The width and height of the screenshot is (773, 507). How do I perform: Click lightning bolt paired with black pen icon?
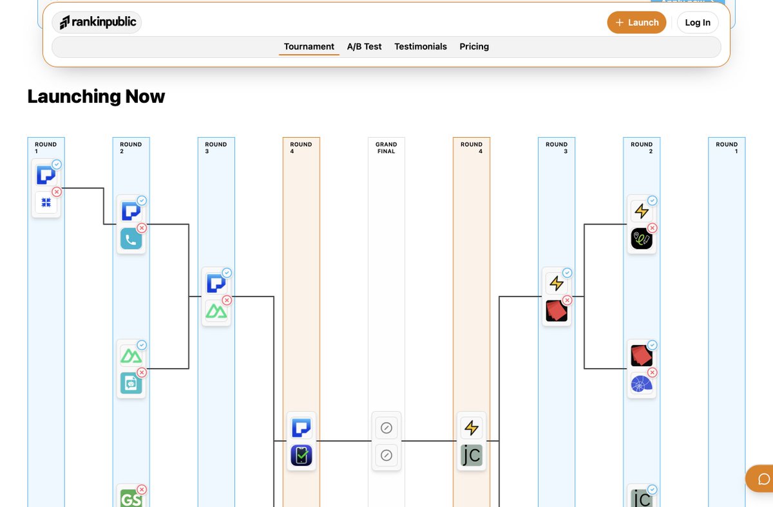[x=642, y=212]
